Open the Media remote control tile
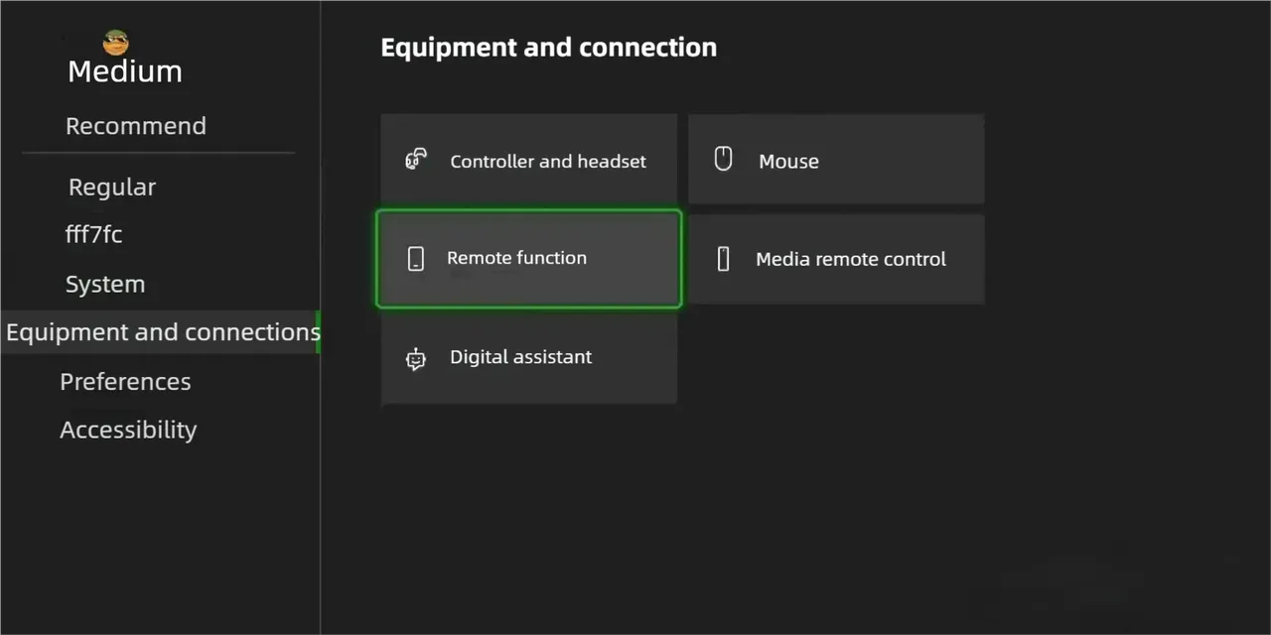This screenshot has width=1271, height=635. (x=850, y=259)
